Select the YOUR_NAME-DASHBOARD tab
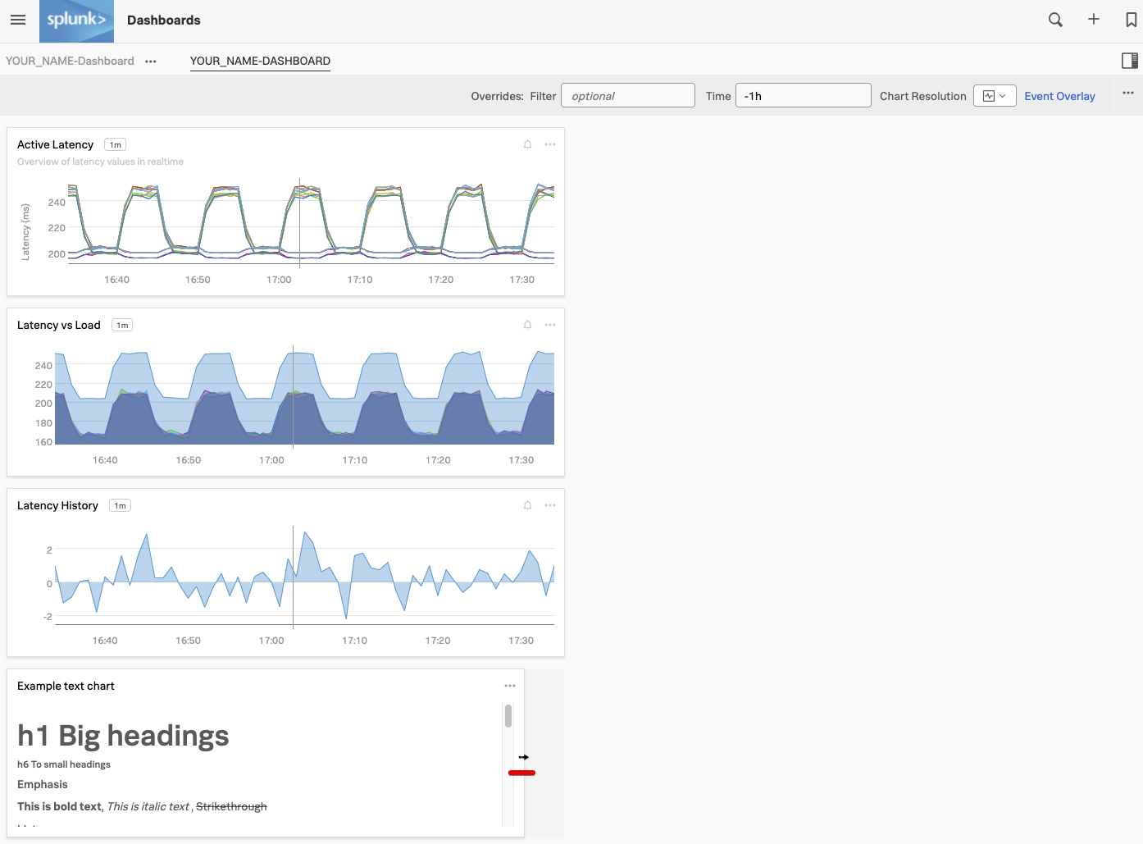 (x=260, y=62)
